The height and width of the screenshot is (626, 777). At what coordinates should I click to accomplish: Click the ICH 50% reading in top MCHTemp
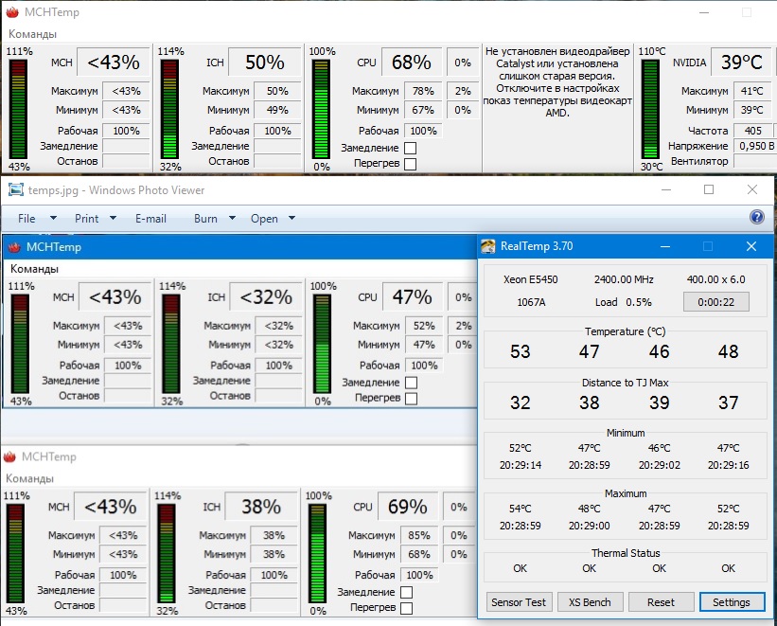point(265,62)
